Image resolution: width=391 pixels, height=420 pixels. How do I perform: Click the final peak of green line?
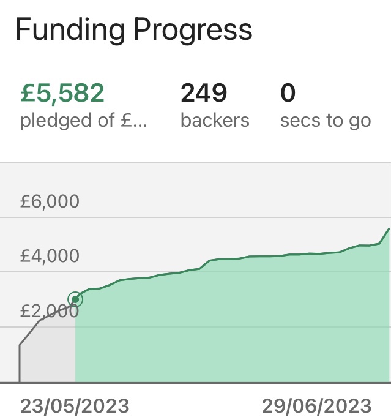pos(389,229)
